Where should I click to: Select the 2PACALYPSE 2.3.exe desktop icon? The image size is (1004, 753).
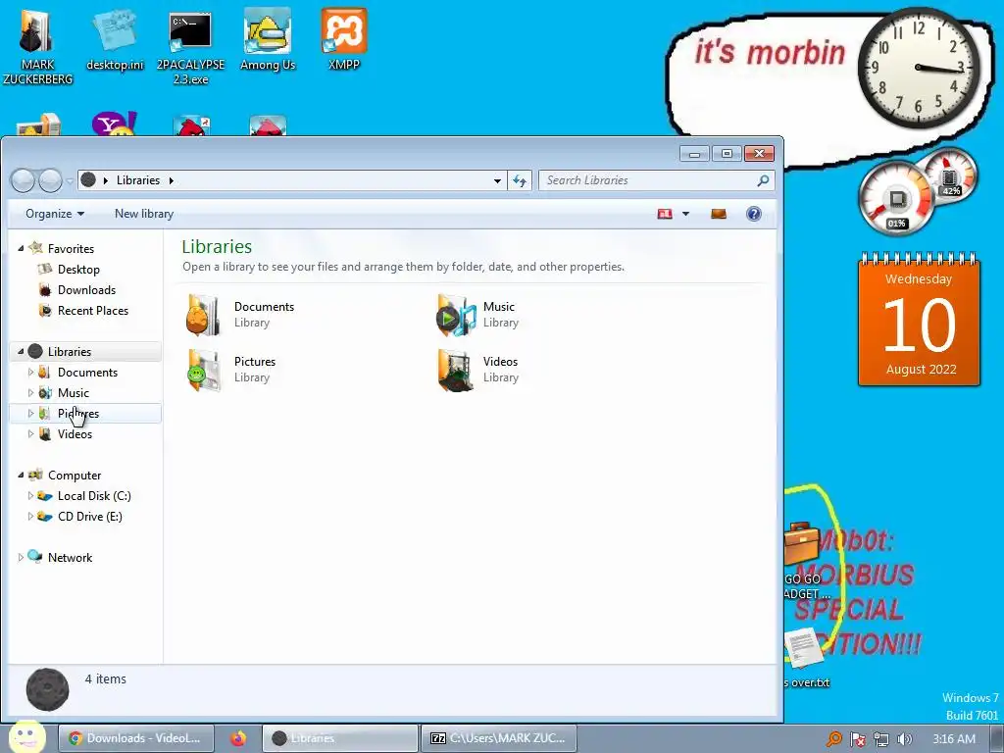(190, 47)
